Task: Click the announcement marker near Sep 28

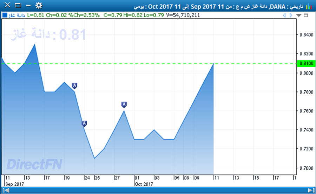Action: pos(124,105)
